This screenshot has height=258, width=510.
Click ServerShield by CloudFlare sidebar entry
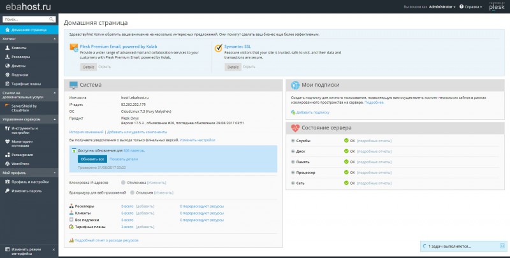(24, 106)
